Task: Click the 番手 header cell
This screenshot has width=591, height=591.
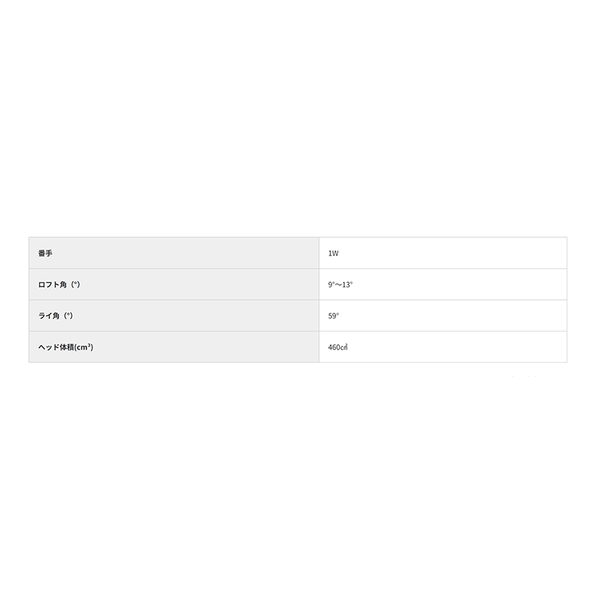Action: [x=174, y=253]
